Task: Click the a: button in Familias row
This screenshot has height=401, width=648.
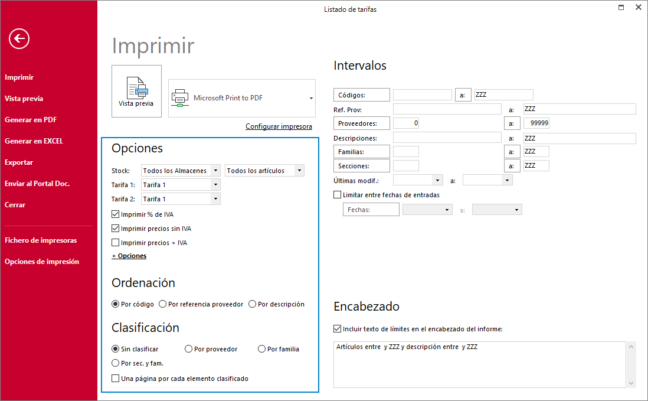Action: point(512,152)
